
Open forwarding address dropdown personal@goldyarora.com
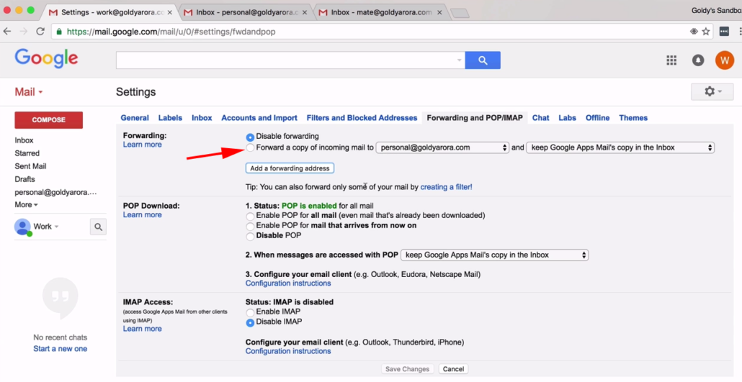[442, 147]
